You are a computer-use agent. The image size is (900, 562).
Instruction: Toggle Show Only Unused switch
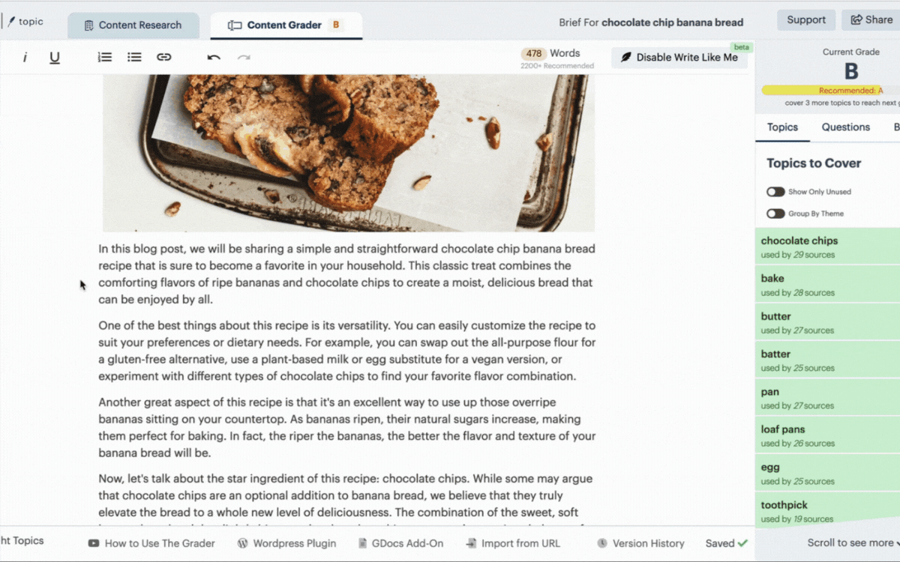coord(775,192)
